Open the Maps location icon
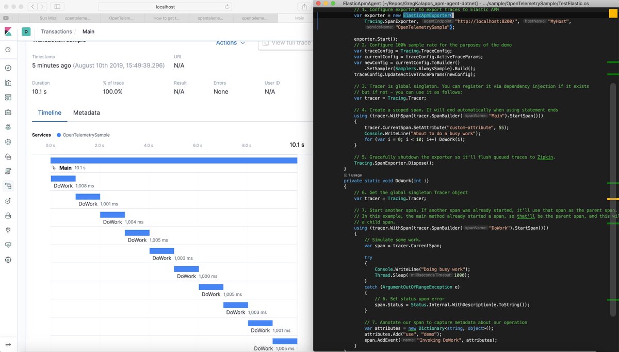This screenshot has width=619, height=352. [x=7, y=126]
